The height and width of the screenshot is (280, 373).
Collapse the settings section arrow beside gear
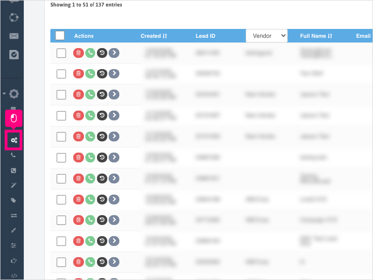pos(4,94)
